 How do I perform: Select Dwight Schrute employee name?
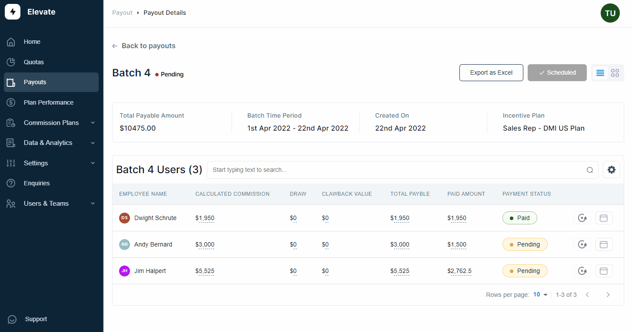[155, 218]
